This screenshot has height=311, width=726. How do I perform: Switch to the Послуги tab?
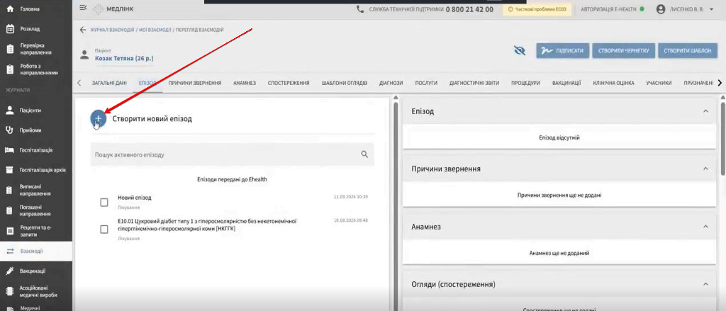coord(426,84)
